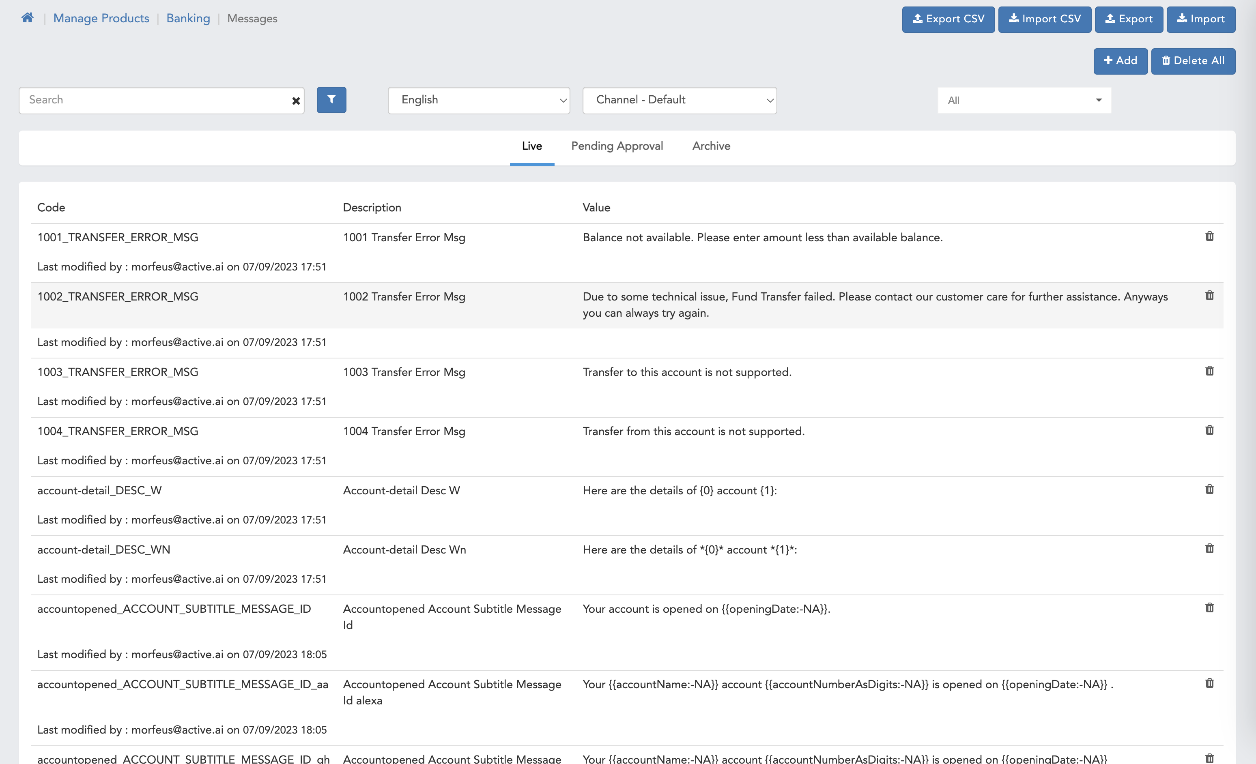1256x764 pixels.
Task: Go to the home page icon
Action: point(28,18)
